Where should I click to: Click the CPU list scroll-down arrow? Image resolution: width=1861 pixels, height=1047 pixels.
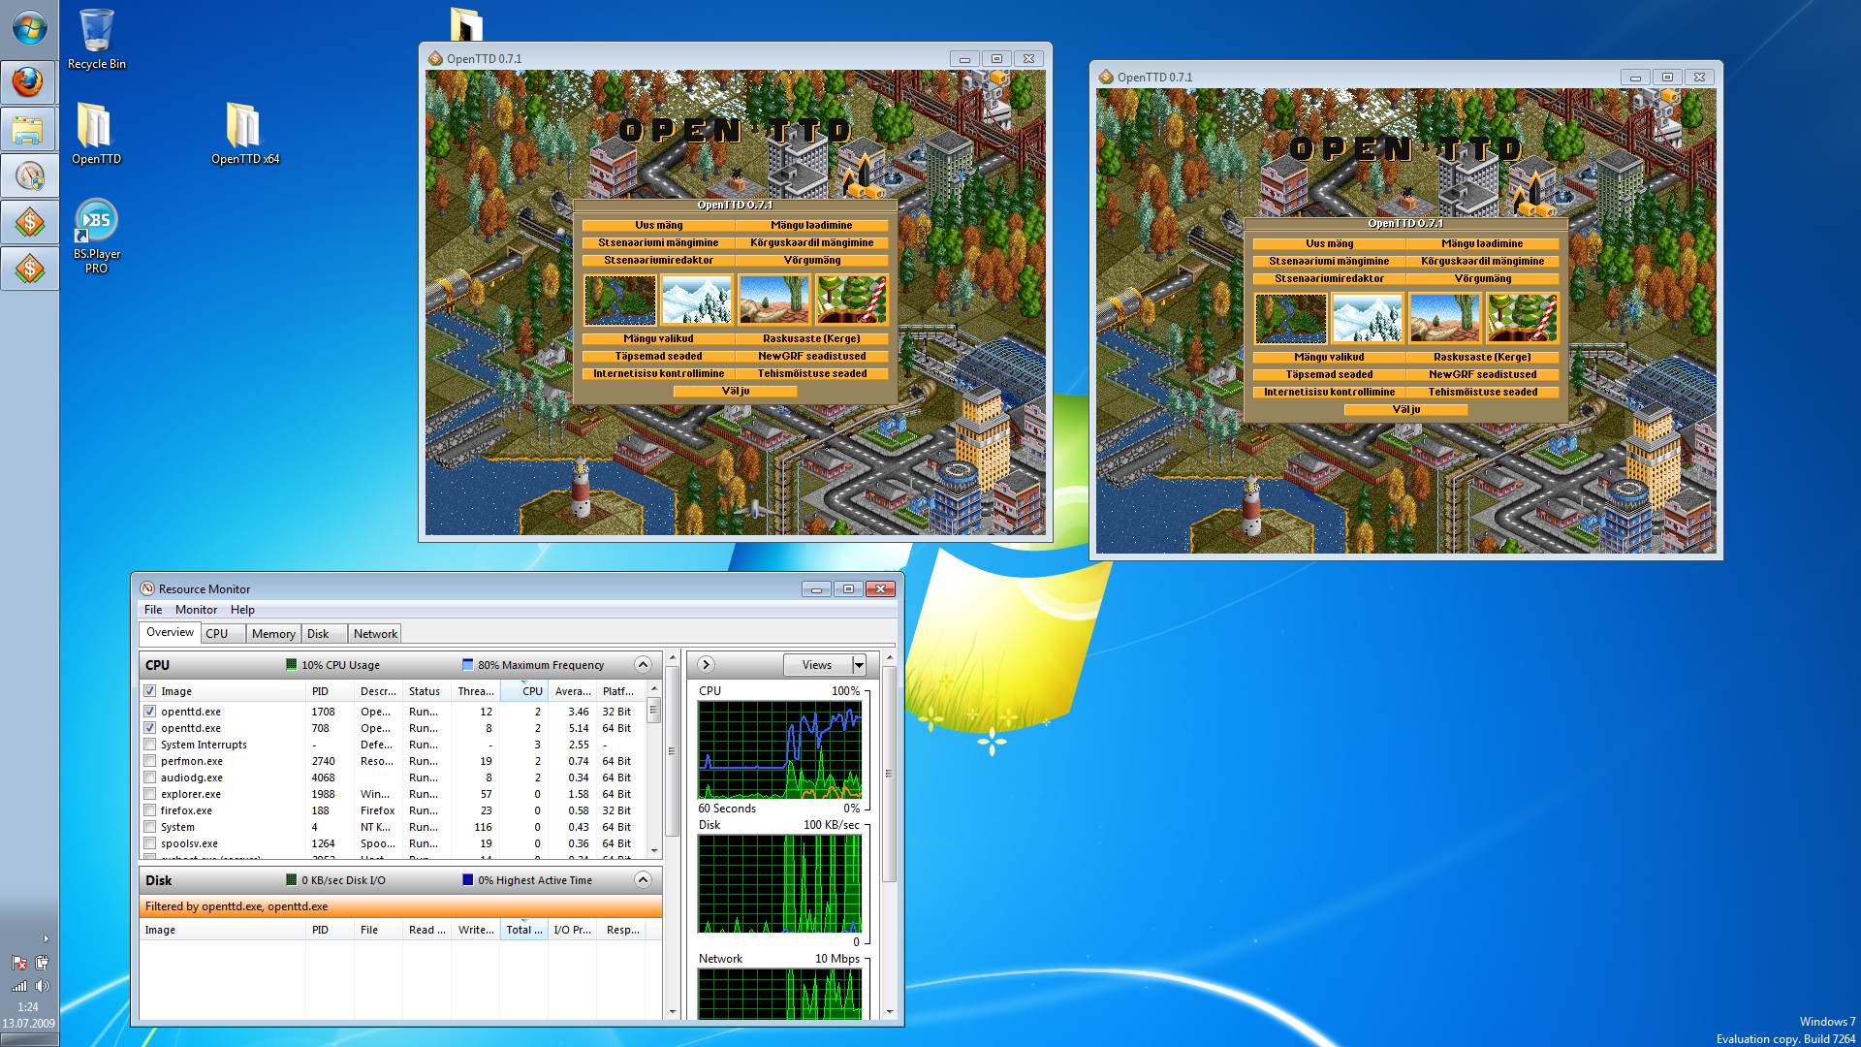pyautogui.click(x=654, y=850)
